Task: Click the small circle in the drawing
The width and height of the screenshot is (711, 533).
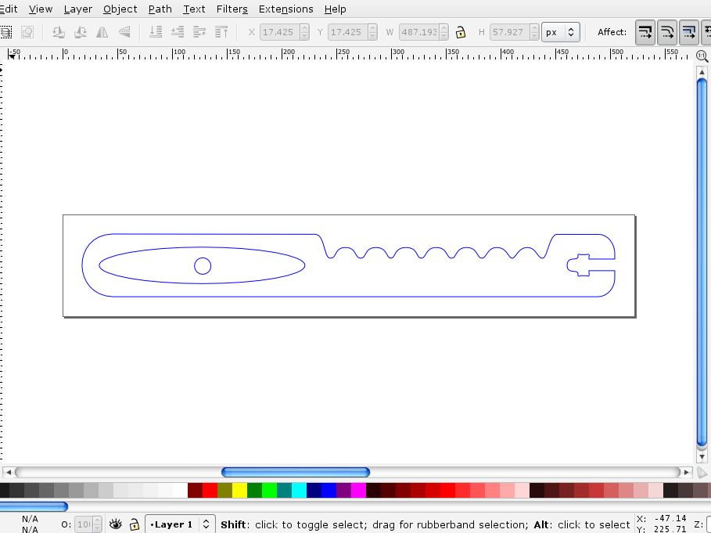Action: click(x=203, y=266)
